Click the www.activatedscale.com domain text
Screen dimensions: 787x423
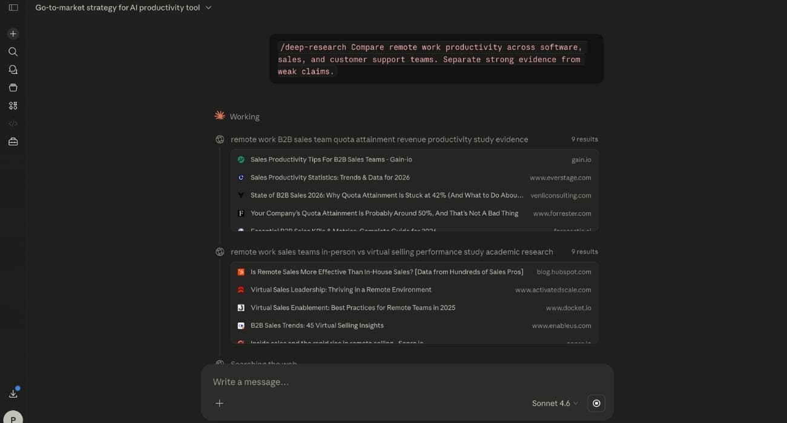[553, 290]
